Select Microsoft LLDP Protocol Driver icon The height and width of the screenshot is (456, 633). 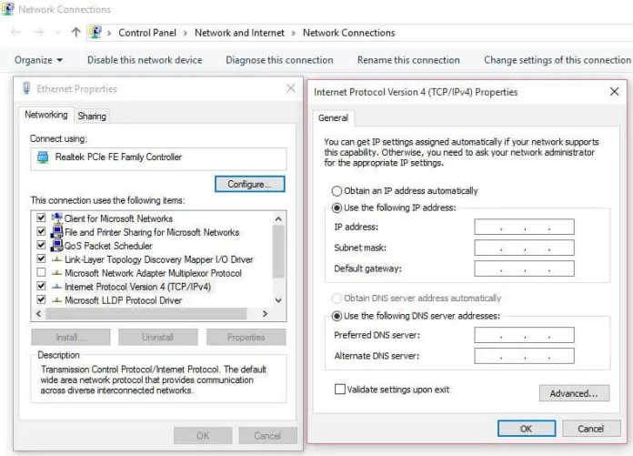tap(57, 300)
